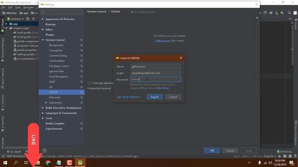Image resolution: width=298 pixels, height=167 pixels.
Task: Select Confirmation settings
Action: click(x=57, y=61)
